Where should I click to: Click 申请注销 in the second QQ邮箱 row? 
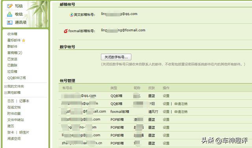click(181, 104)
